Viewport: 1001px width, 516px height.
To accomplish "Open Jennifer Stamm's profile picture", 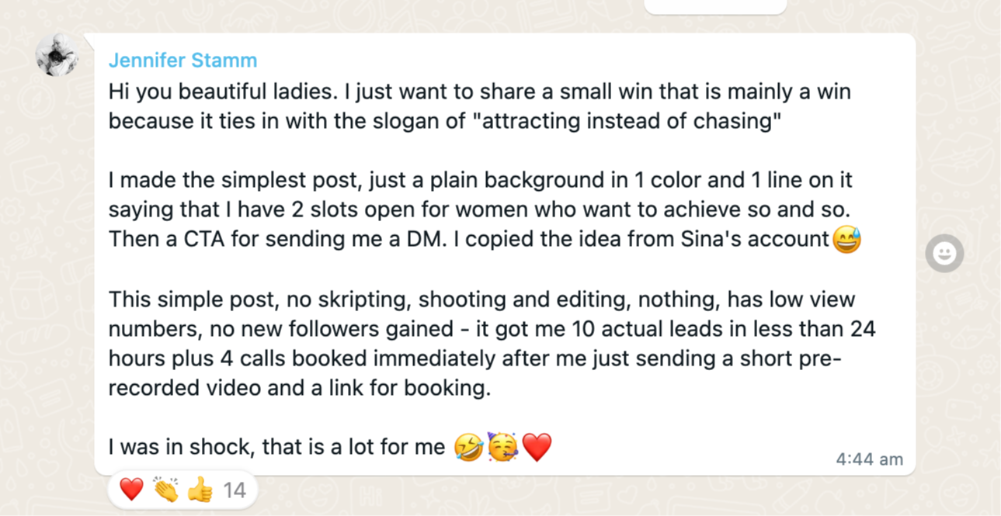I will [x=57, y=55].
